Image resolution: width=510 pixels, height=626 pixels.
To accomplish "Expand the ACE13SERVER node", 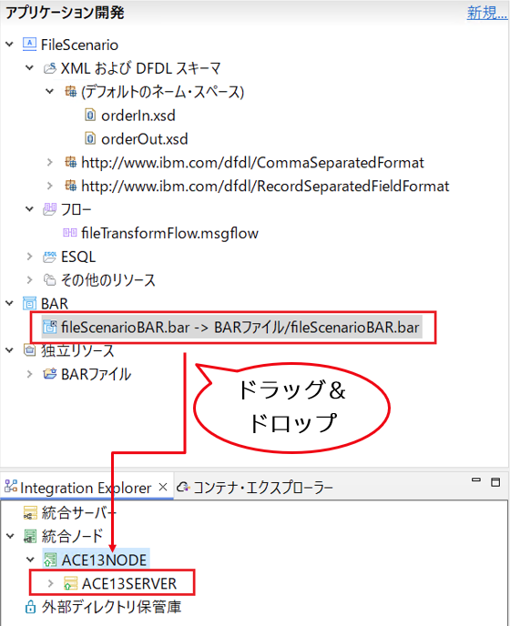I will click(x=50, y=583).
